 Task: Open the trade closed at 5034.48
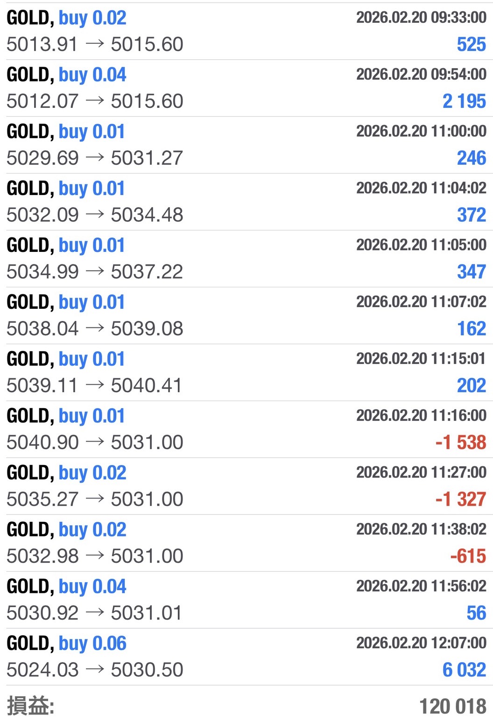95,215
